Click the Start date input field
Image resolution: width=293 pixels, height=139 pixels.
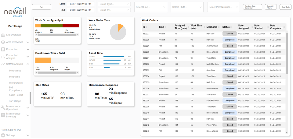point(81,4)
